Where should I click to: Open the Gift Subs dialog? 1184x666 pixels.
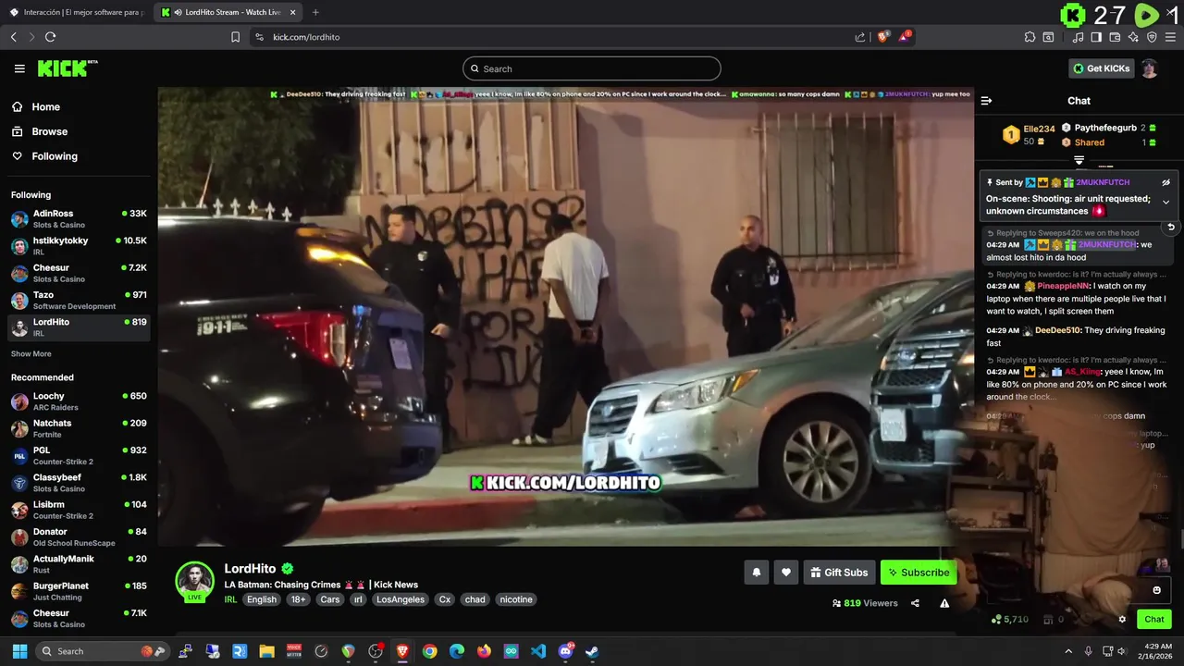pyautogui.click(x=839, y=573)
